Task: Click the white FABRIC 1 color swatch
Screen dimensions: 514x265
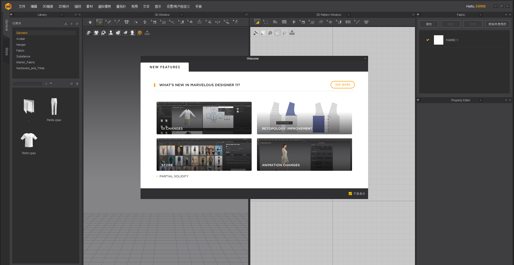Action: (x=438, y=40)
